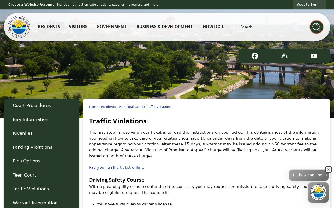Open the Visitors menu
This screenshot has width=334, height=208.
(78, 27)
